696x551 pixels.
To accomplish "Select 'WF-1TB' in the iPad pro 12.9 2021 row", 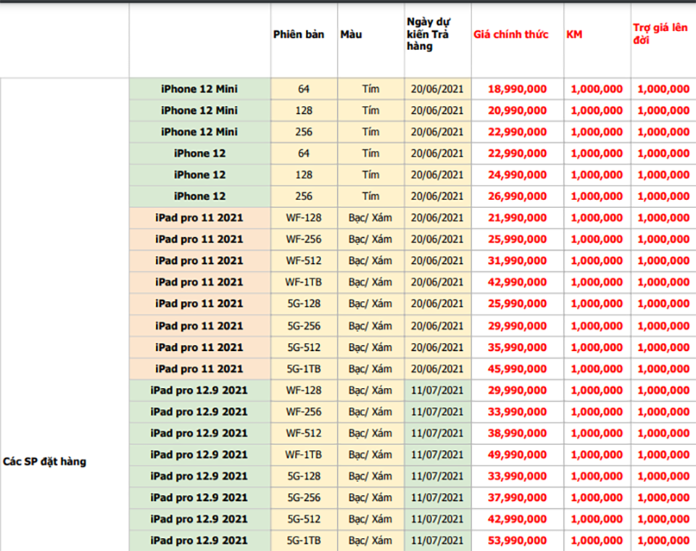I will click(304, 455).
